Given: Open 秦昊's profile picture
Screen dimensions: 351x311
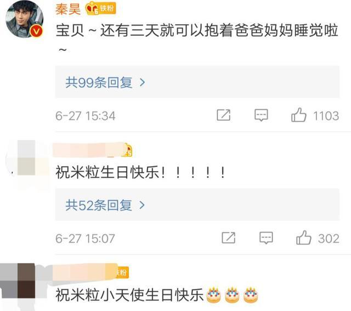Looking at the screenshot, I should [24, 19].
